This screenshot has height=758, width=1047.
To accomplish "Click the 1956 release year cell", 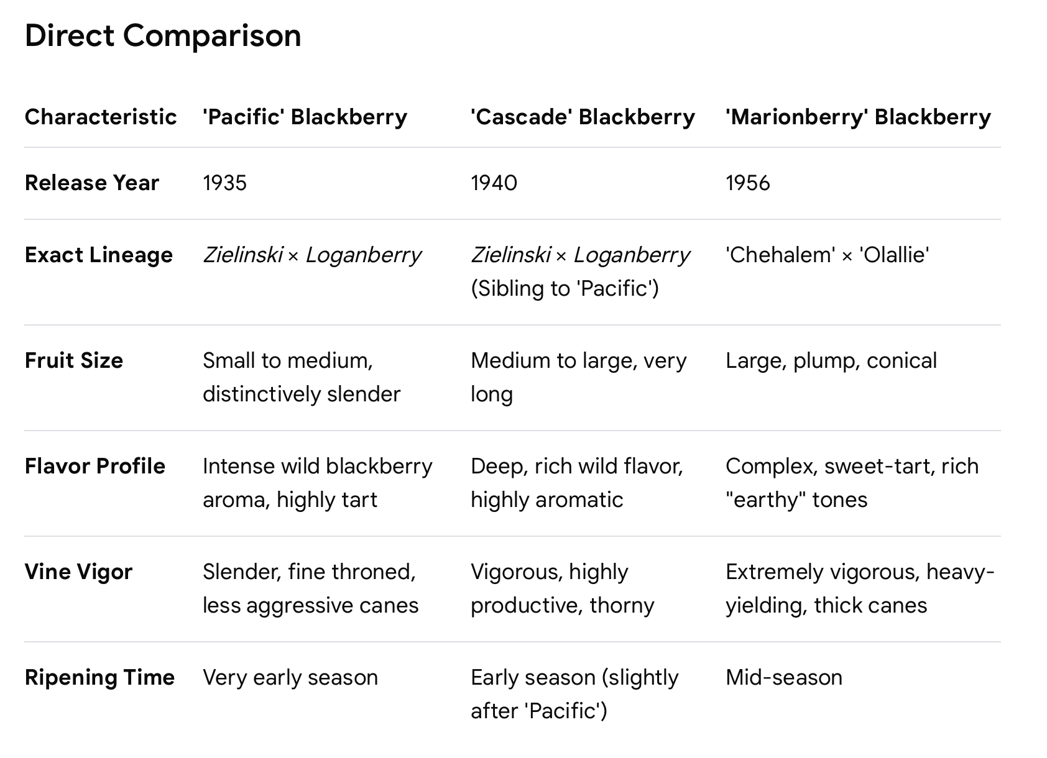I will click(x=747, y=183).
